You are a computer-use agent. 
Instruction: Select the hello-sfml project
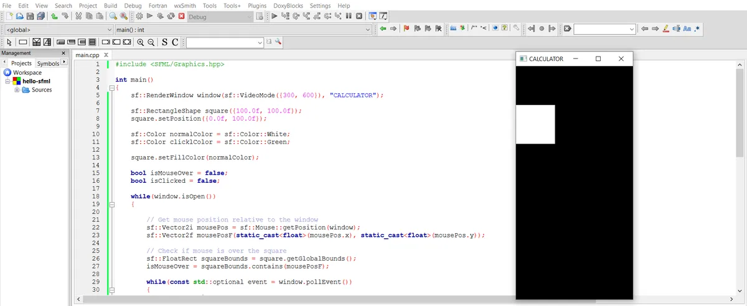36,81
